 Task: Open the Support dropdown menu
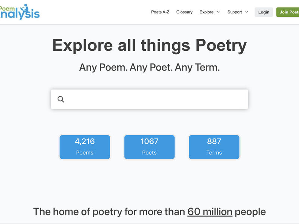click(x=235, y=12)
